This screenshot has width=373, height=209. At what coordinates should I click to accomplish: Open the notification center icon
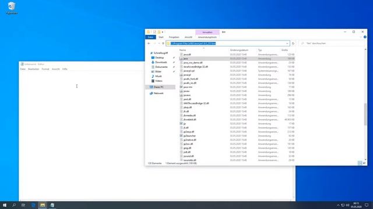click(x=367, y=205)
